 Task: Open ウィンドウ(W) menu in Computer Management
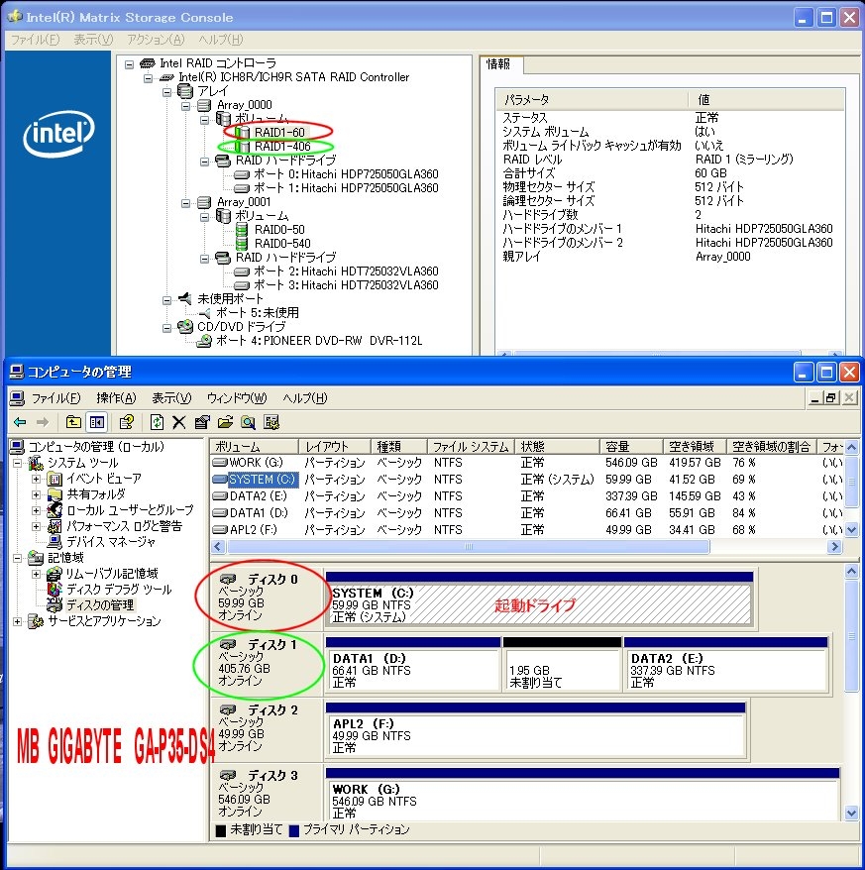tap(237, 398)
